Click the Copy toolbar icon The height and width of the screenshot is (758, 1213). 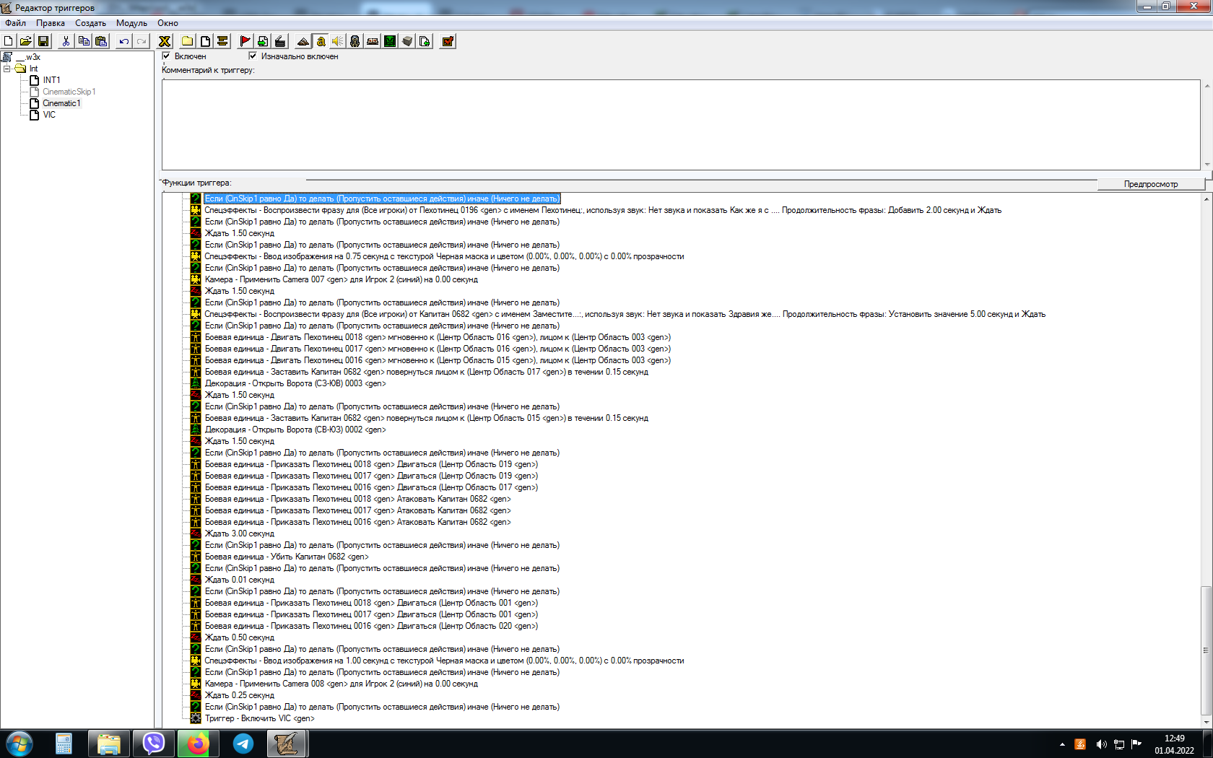[x=84, y=41]
